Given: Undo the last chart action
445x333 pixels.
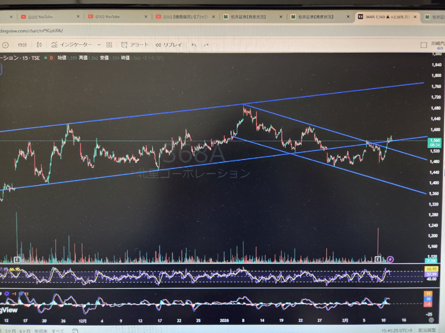Looking at the screenshot, I should tap(194, 45).
